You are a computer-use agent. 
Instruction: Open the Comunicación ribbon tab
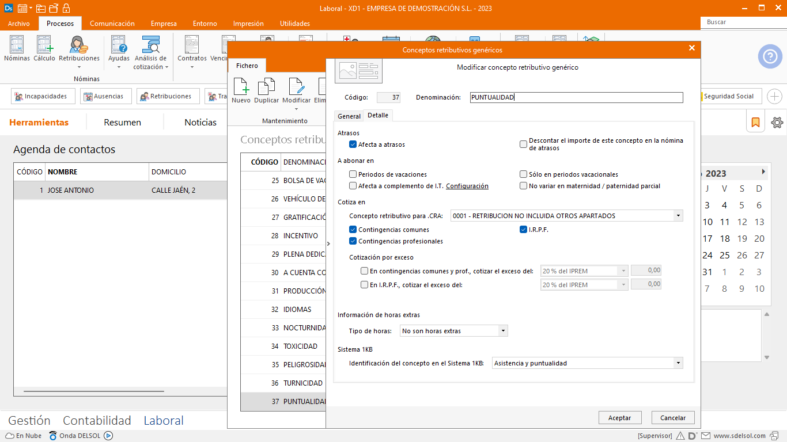point(112,24)
